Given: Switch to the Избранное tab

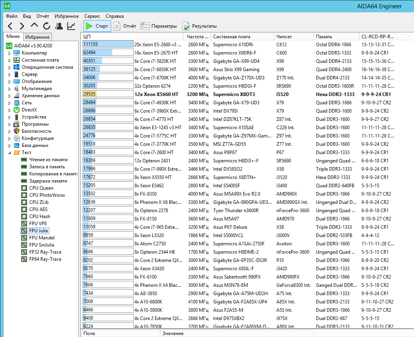Looking at the screenshot, I should point(37,37).
